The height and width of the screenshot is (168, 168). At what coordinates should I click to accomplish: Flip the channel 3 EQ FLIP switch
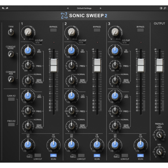pos(126,43)
